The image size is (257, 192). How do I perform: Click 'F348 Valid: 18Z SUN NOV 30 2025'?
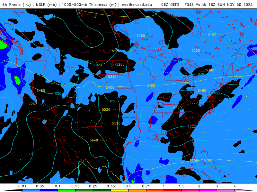tap(218, 4)
